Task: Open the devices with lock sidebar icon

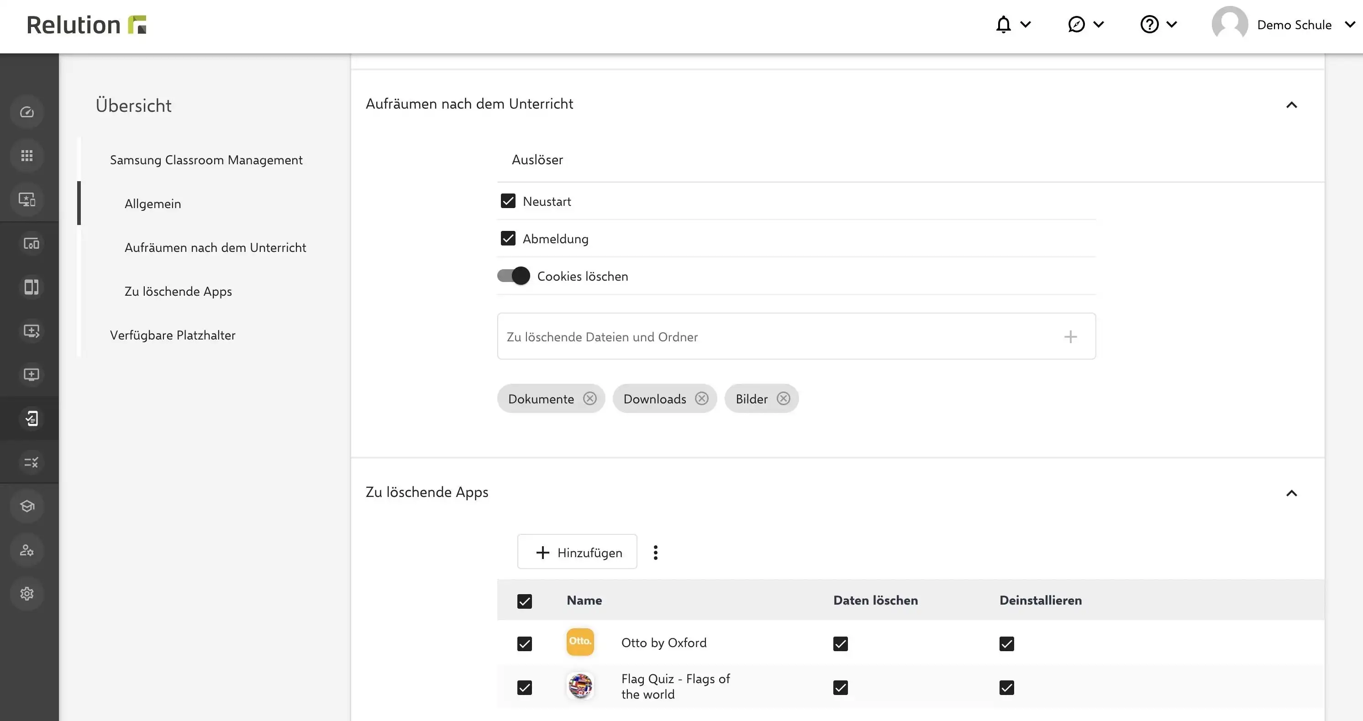Action: [x=31, y=244]
